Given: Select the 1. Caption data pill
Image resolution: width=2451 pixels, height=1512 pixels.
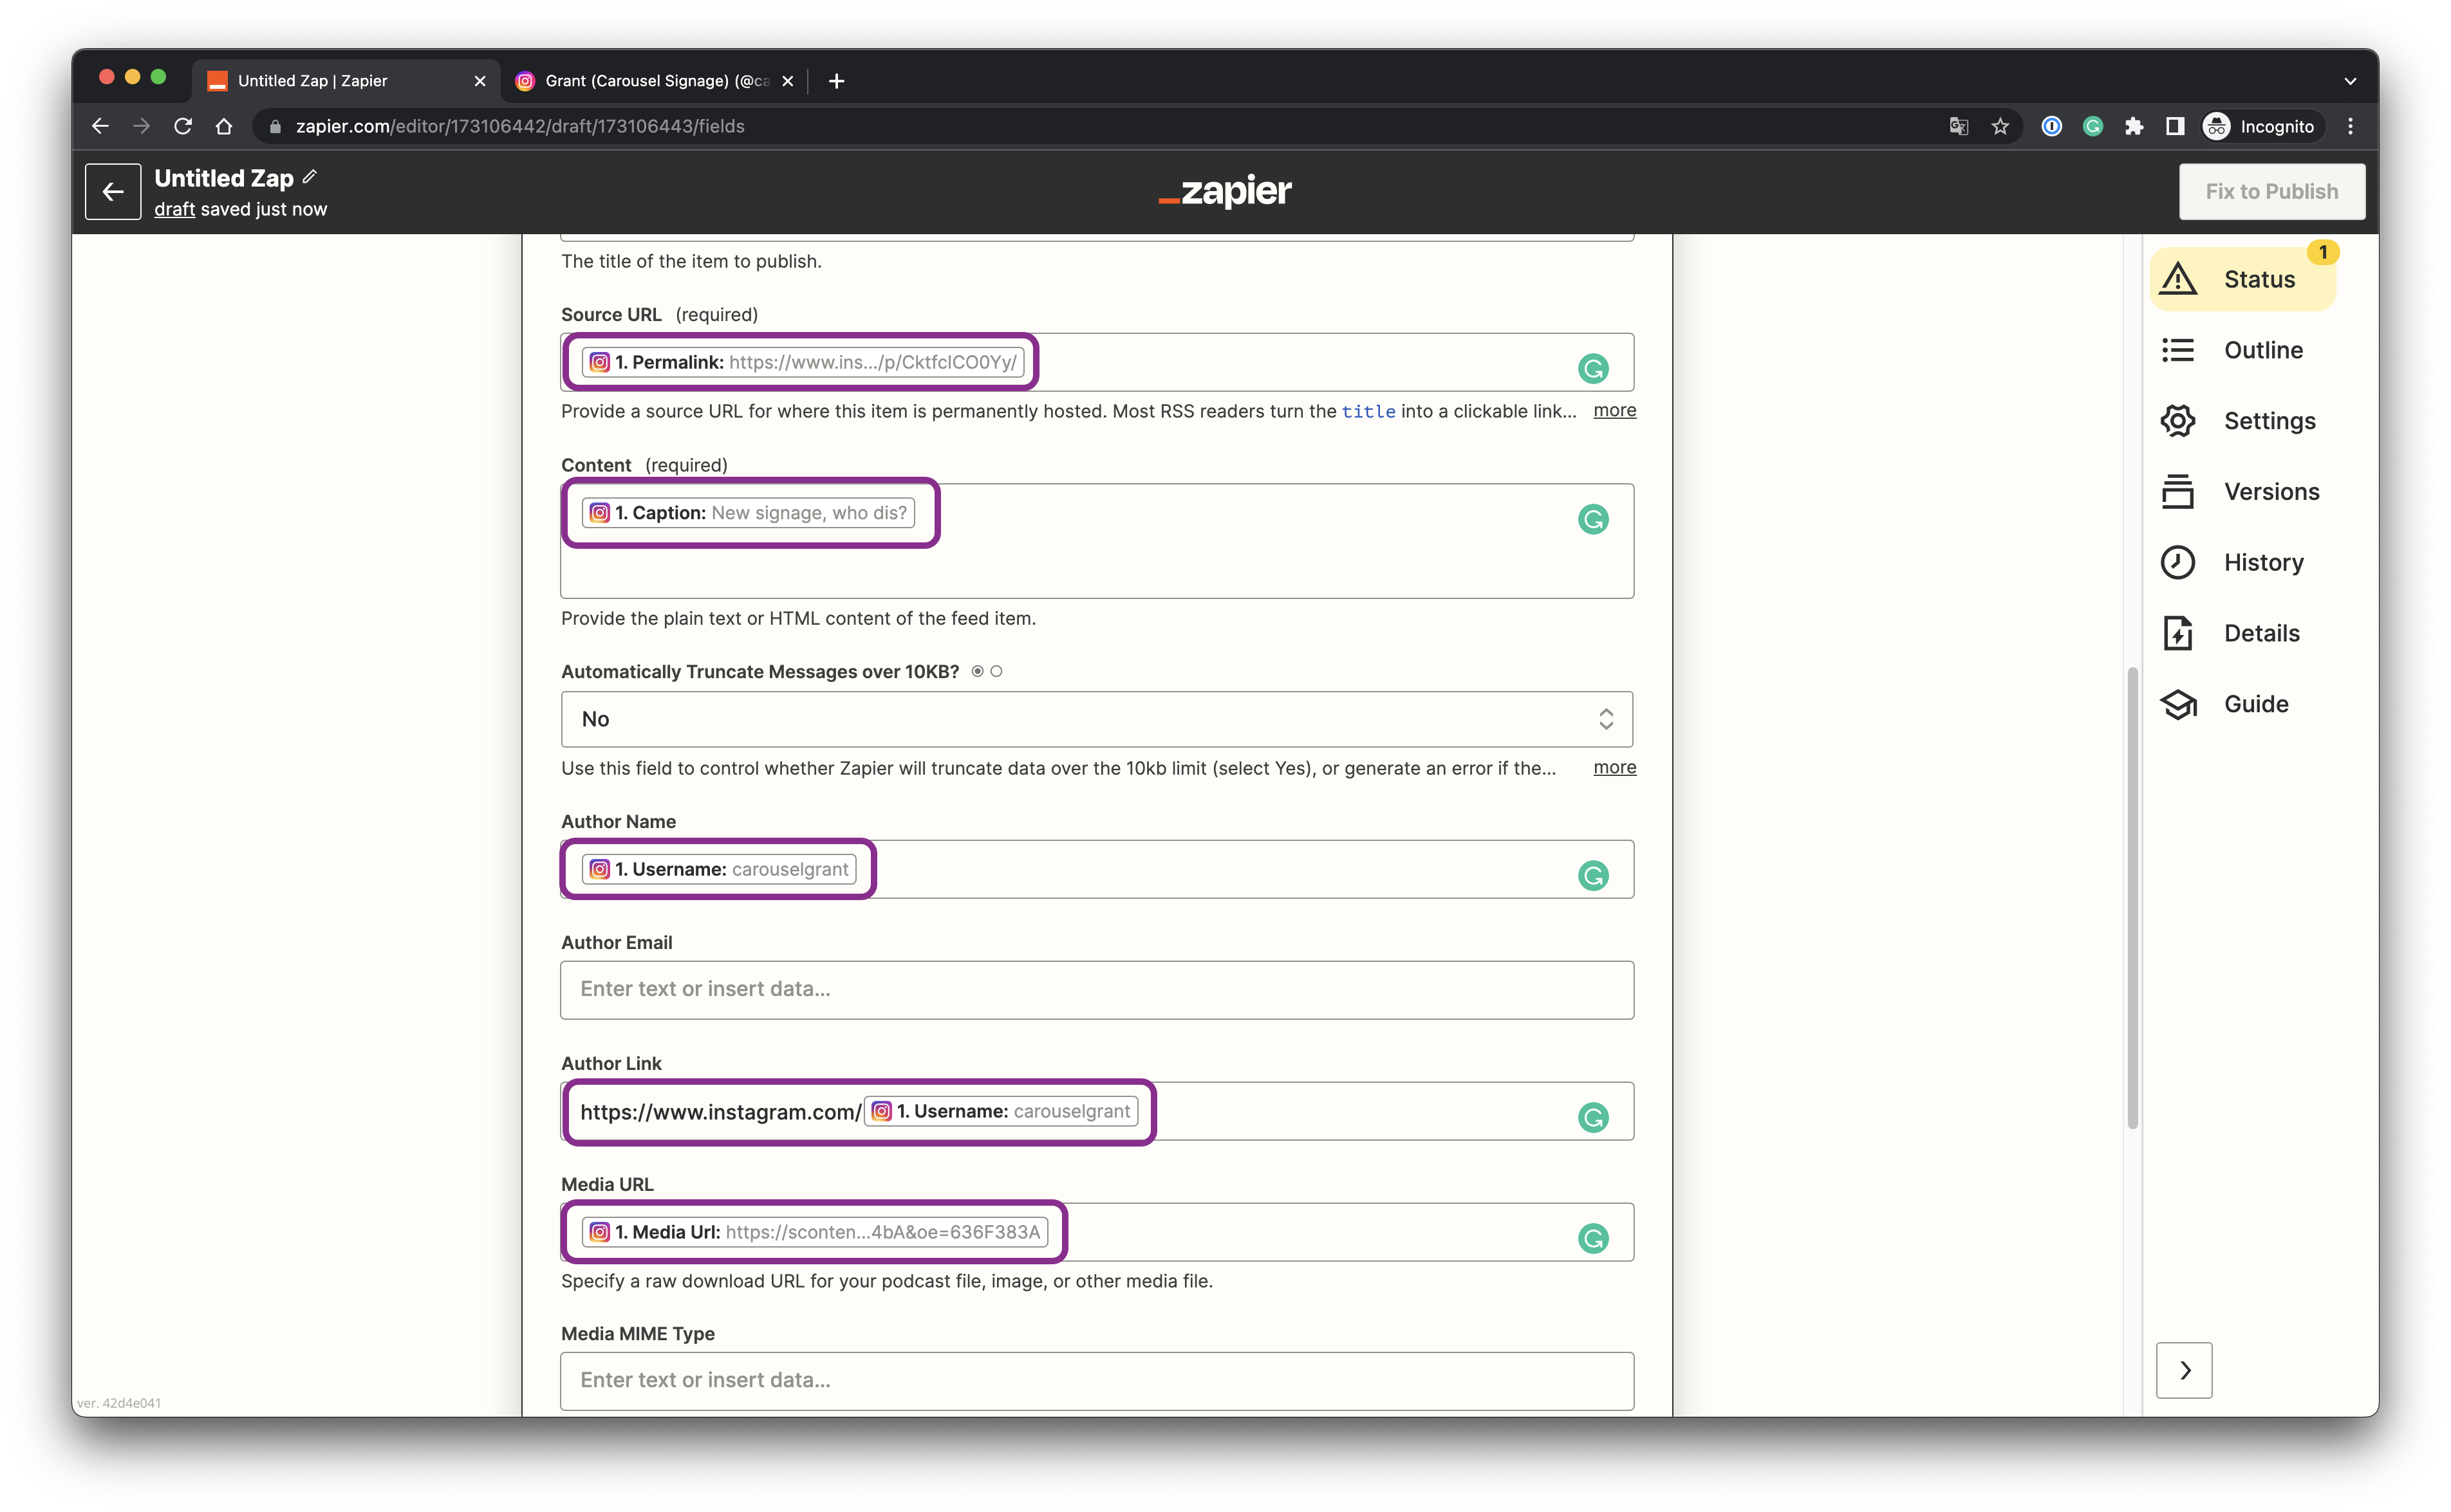Looking at the screenshot, I should click(749, 513).
